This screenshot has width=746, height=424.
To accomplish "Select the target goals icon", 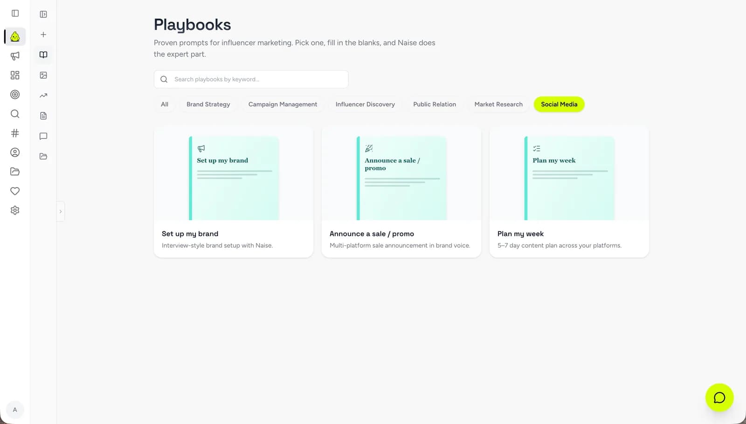I will pyautogui.click(x=15, y=95).
